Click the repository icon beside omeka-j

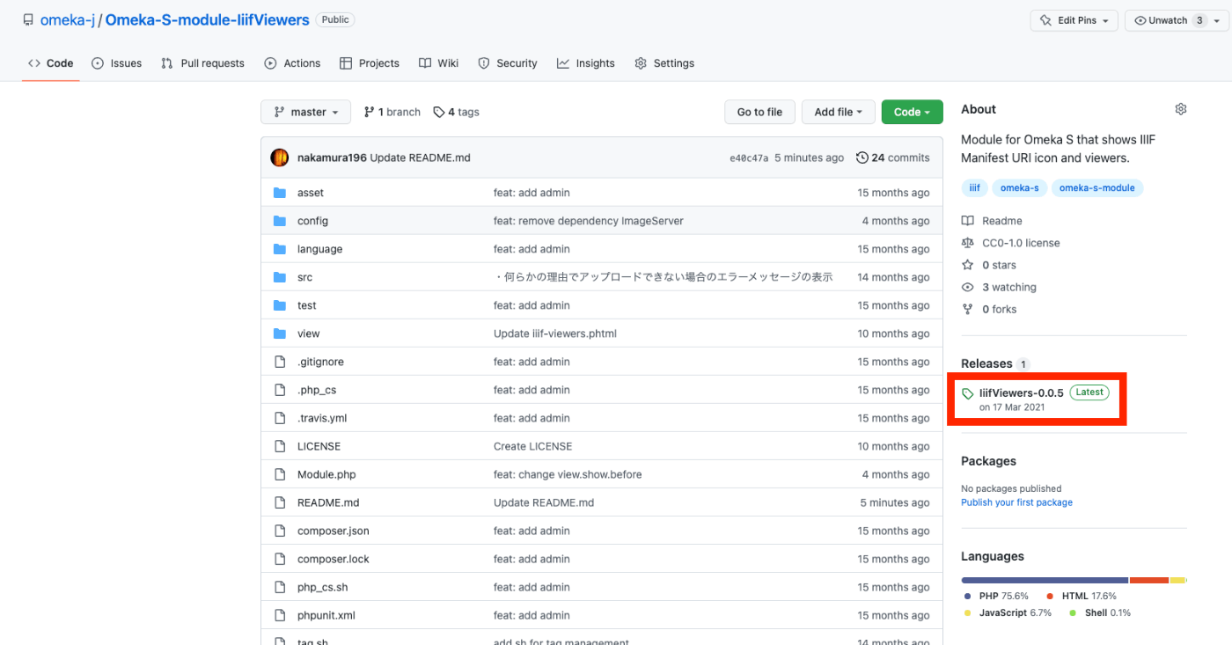[x=28, y=19]
